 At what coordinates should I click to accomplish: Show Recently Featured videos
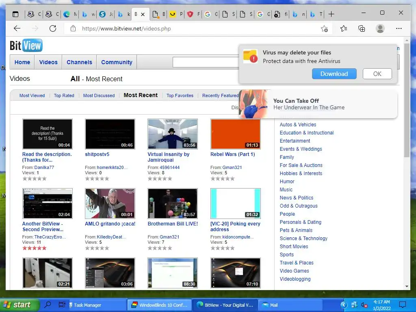click(x=220, y=95)
